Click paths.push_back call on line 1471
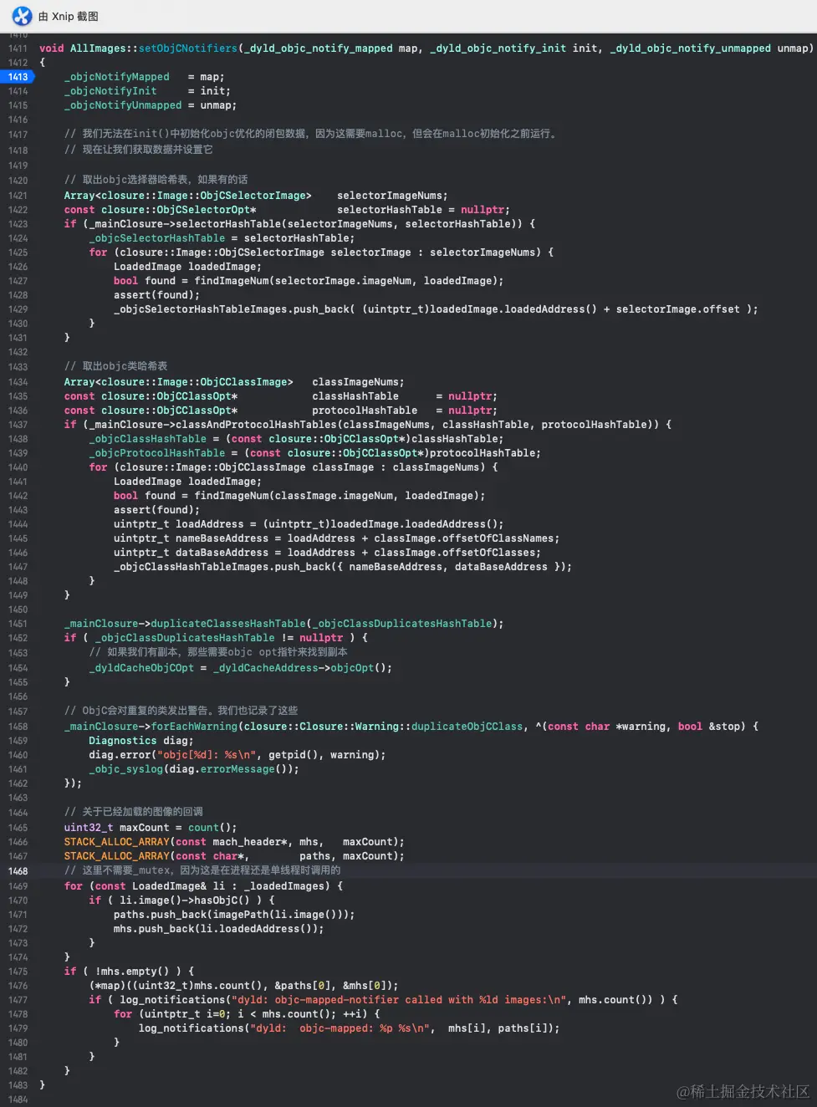Viewport: 817px width, 1107px height. pos(234,915)
